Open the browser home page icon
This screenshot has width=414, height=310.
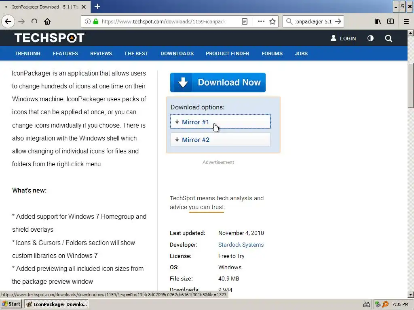[47, 21]
